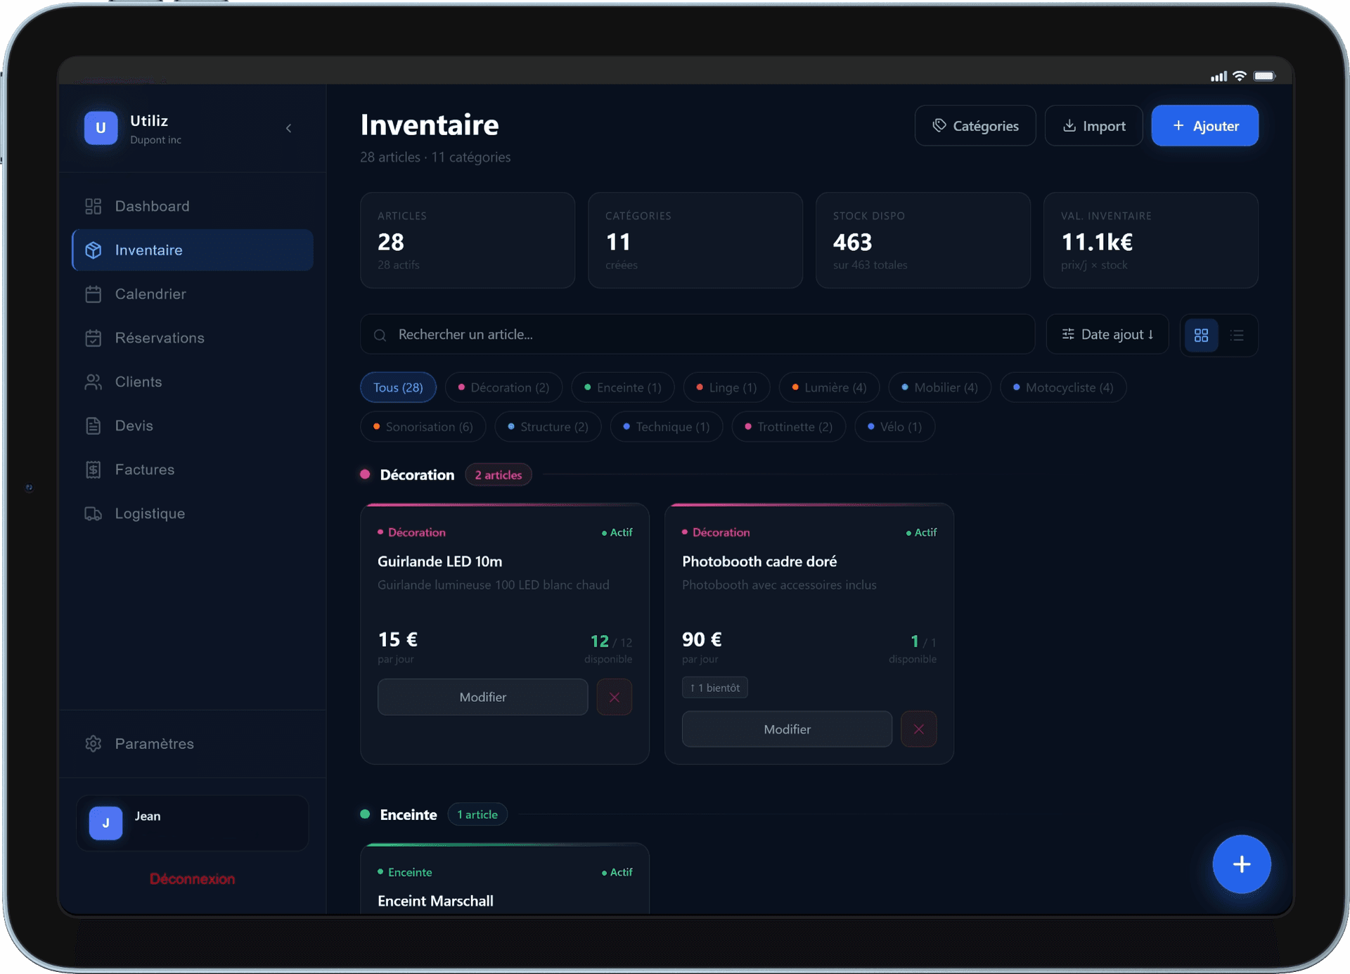Switch to list view layout

1237,335
